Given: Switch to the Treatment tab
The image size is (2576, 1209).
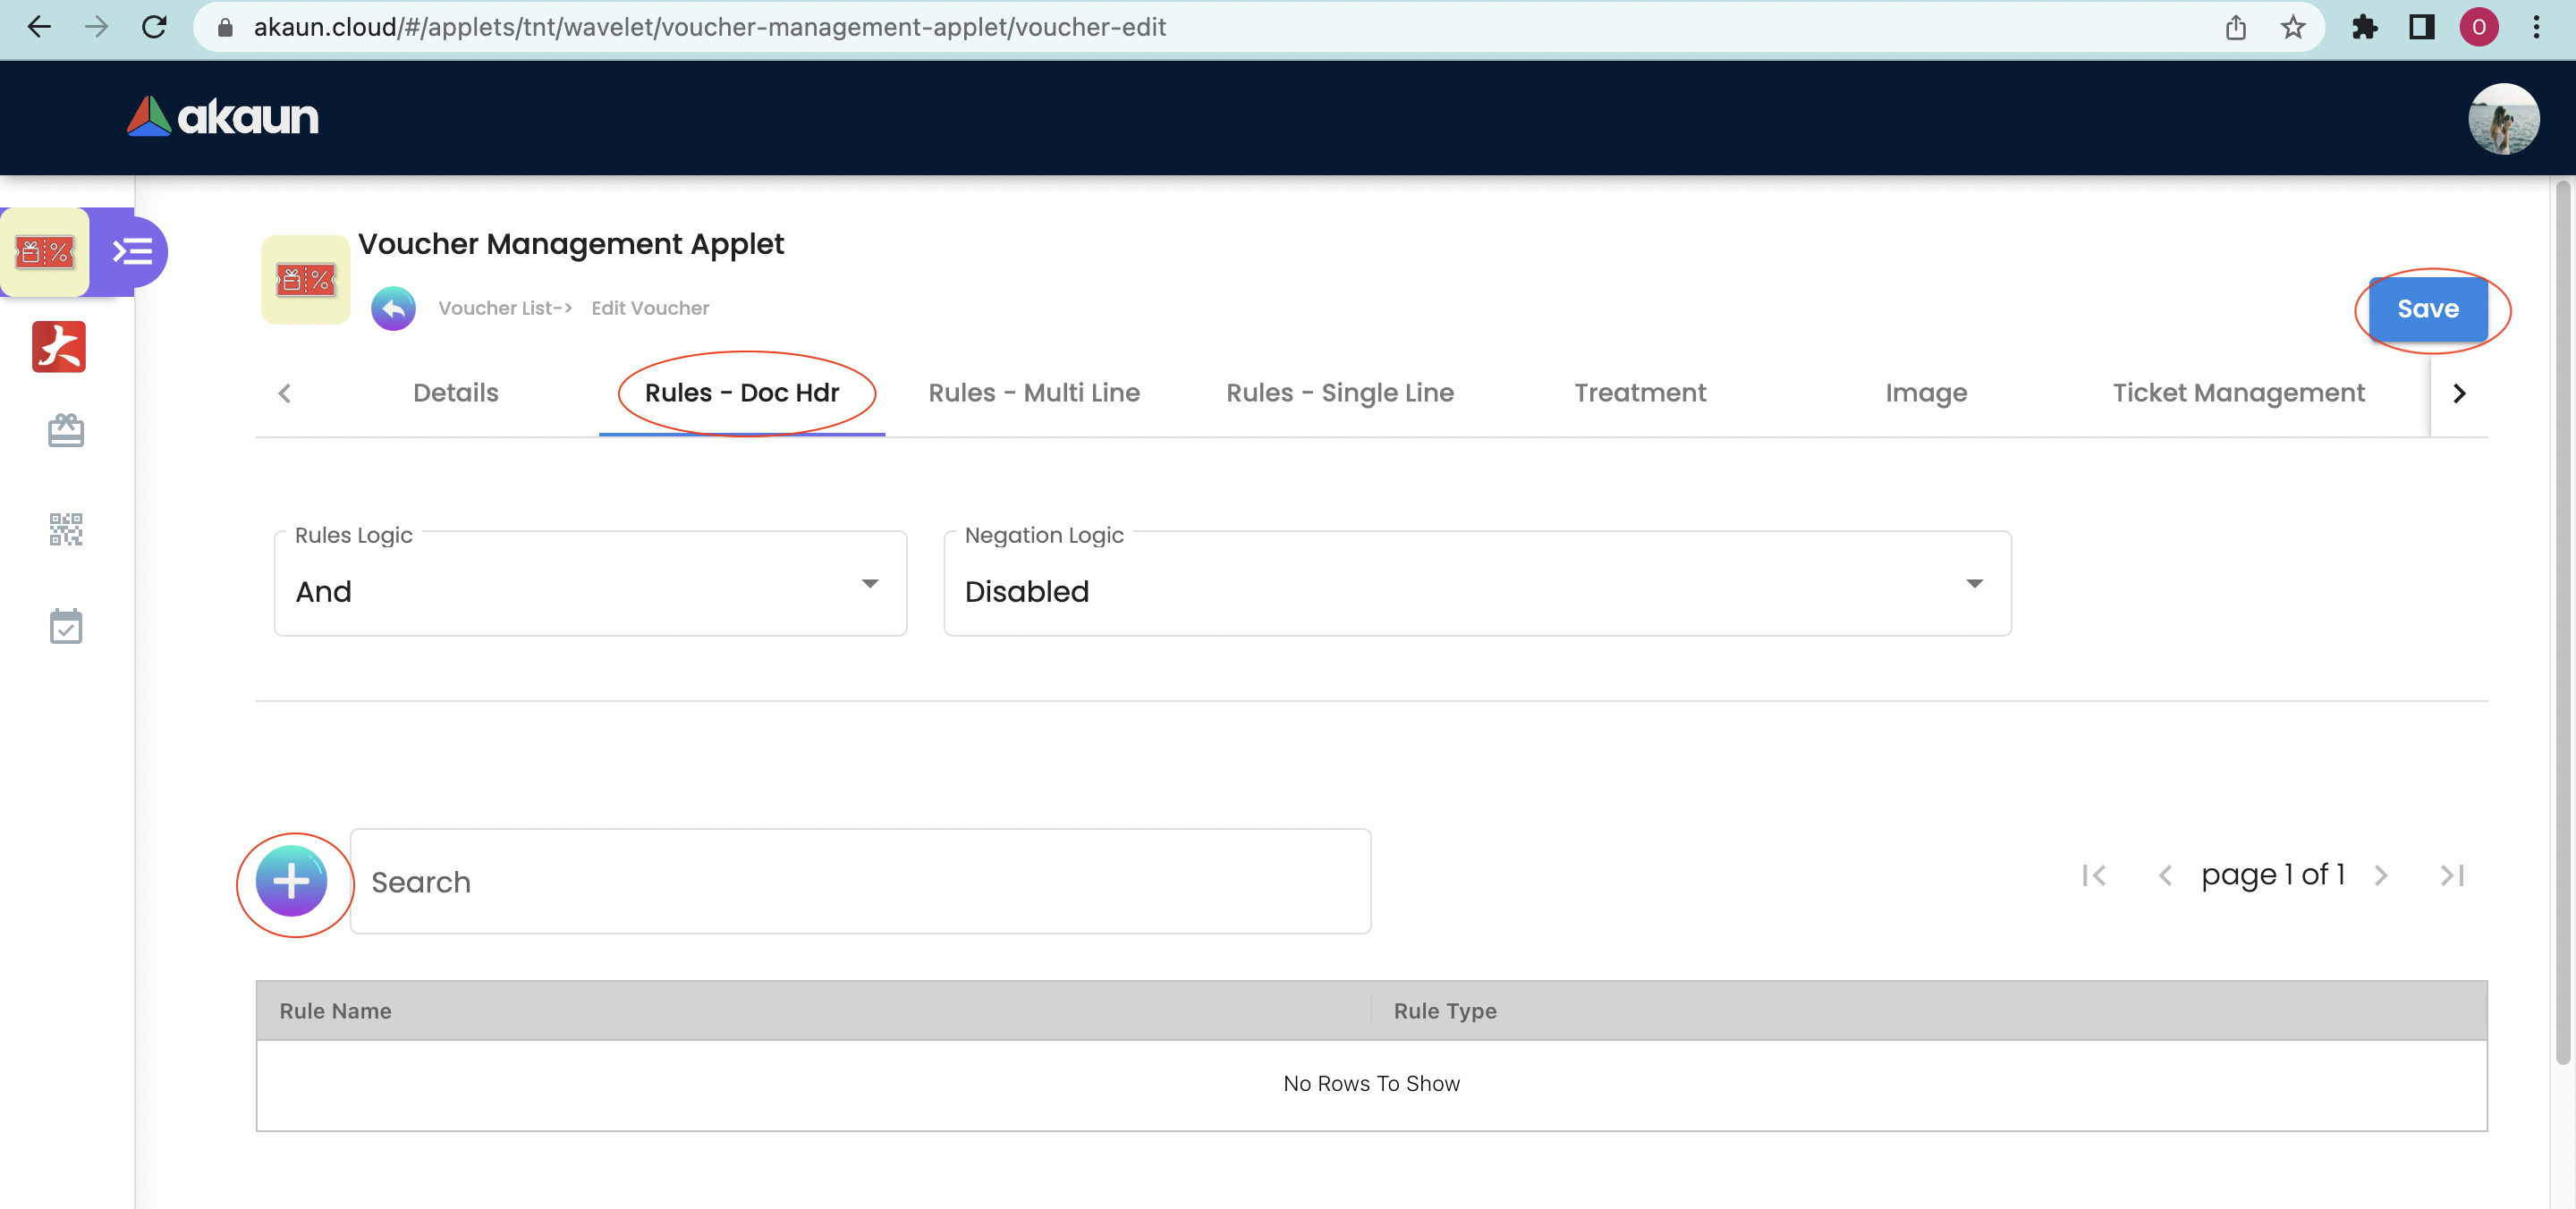Looking at the screenshot, I should click(x=1639, y=393).
